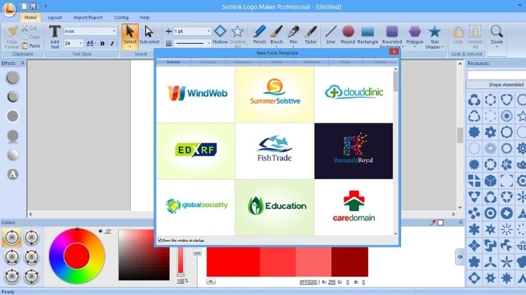Uncheck Show this window at startup
This screenshot has width=526, height=295.
click(160, 241)
